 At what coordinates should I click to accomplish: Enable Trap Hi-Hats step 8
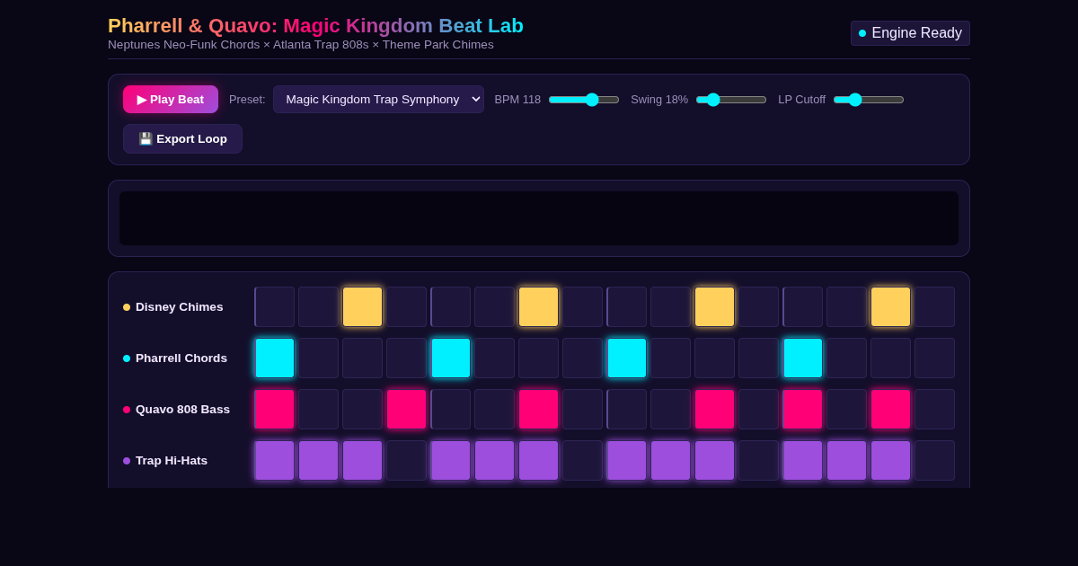583,461
